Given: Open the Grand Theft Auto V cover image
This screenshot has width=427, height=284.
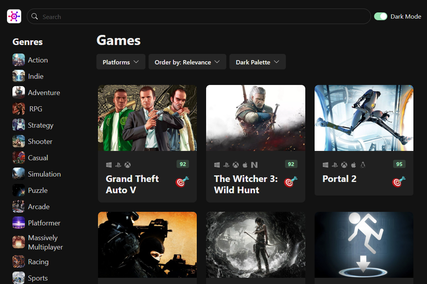Looking at the screenshot, I should (x=147, y=118).
